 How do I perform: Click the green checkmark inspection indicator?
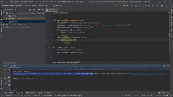coord(169,13)
